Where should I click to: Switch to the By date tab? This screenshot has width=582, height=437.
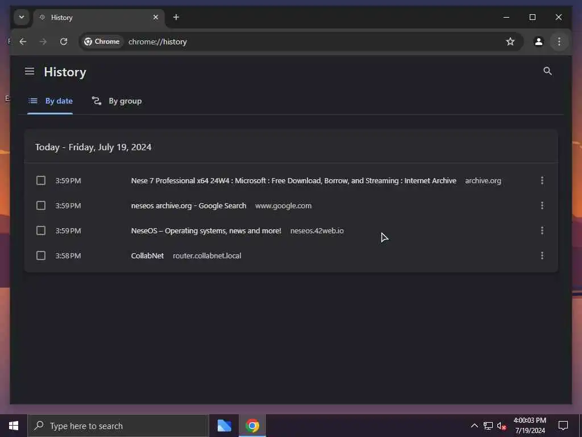pyautogui.click(x=51, y=101)
